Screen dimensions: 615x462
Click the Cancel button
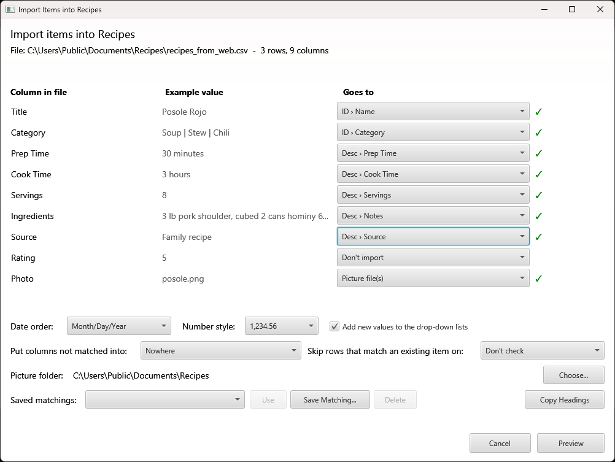pos(500,443)
